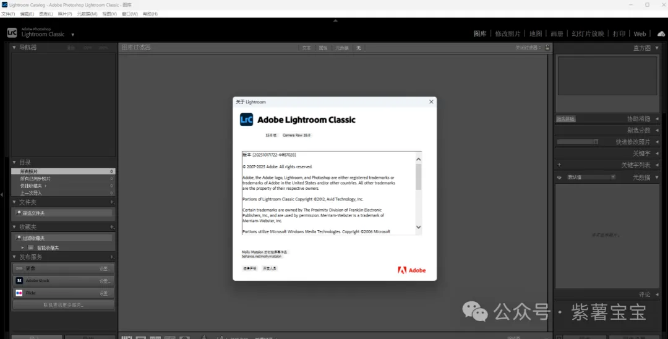Toggle the left panel hide arrow

(2, 195)
